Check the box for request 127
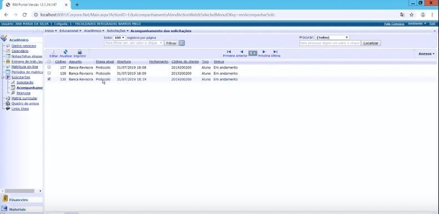The image size is (439, 214). 49,67
